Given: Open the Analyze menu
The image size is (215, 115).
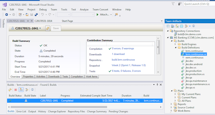Looking at the screenshot, I should (84, 9).
